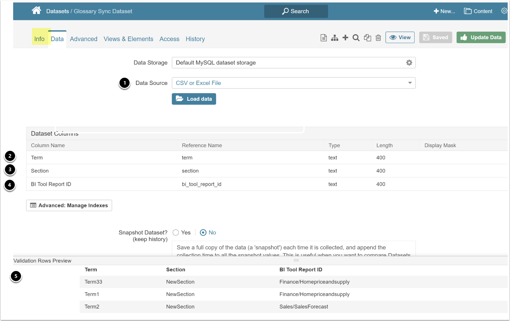Select No for Snapshot Dataset
The image size is (510, 321).
point(203,232)
